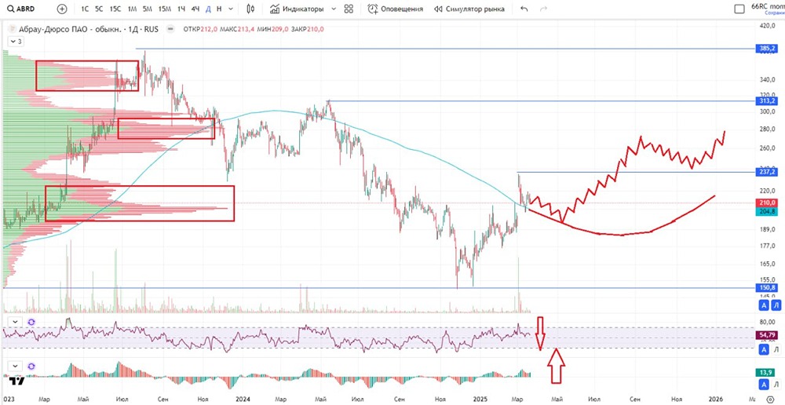
Task: Toggle auto scale A on main chart
Action: tap(765, 305)
